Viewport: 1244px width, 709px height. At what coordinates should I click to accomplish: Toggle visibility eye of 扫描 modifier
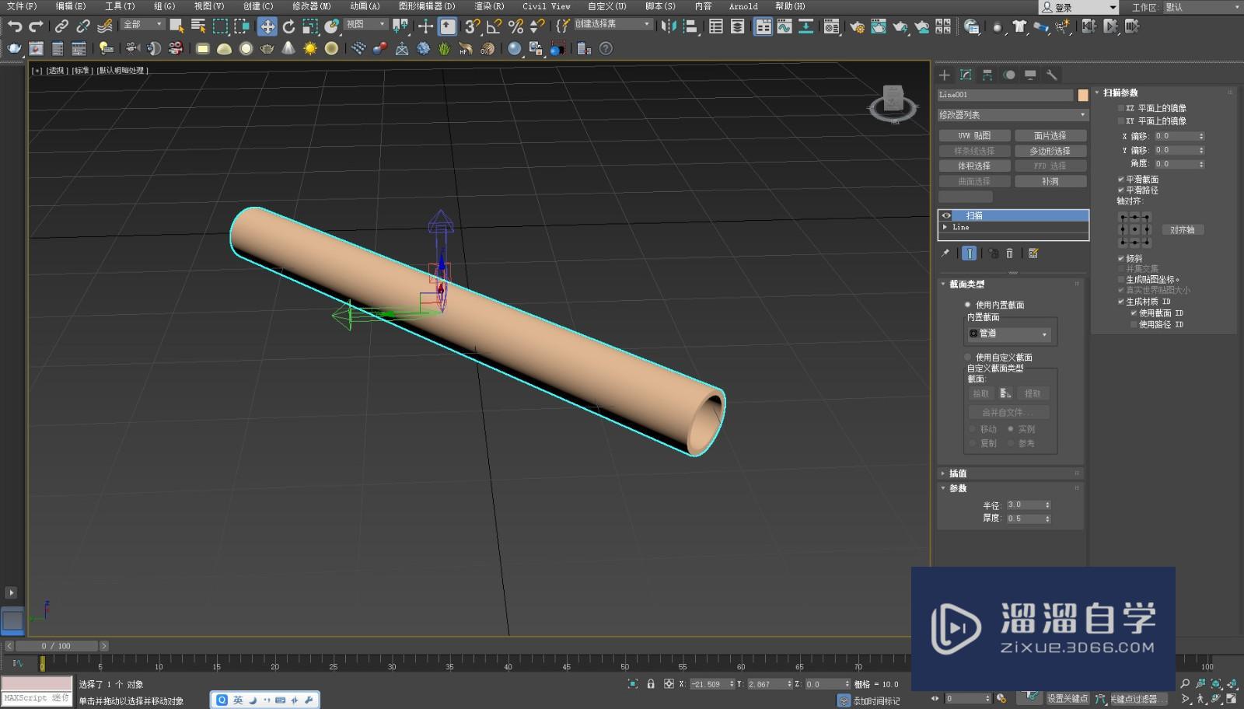[946, 215]
